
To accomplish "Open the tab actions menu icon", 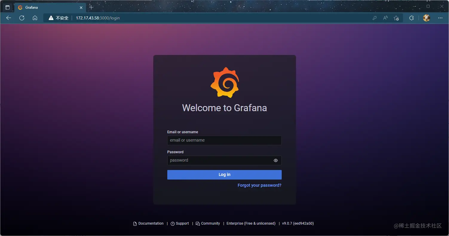I will click(x=7, y=7).
